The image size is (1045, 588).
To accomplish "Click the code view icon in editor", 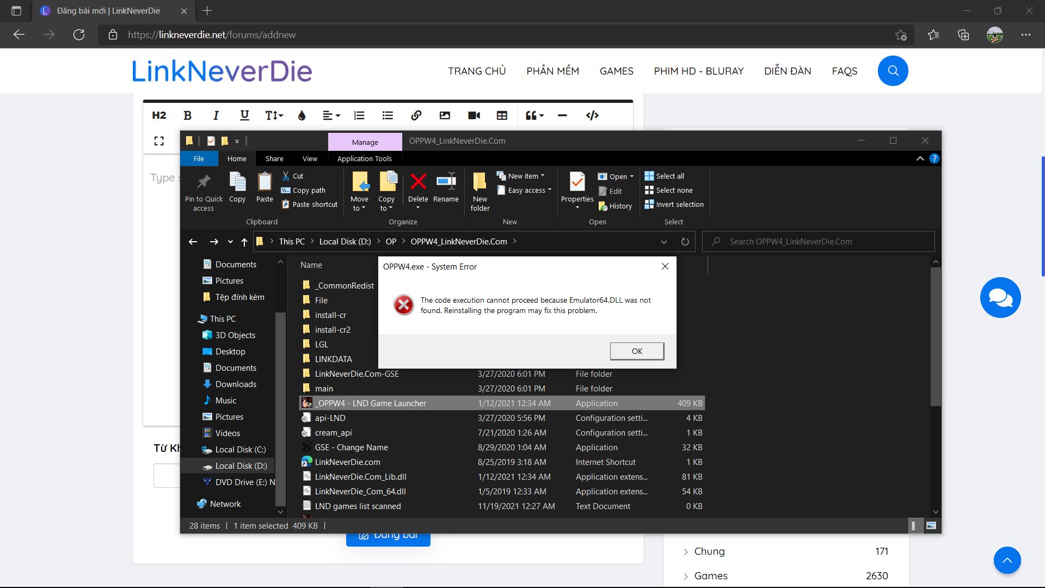I will pyautogui.click(x=592, y=115).
